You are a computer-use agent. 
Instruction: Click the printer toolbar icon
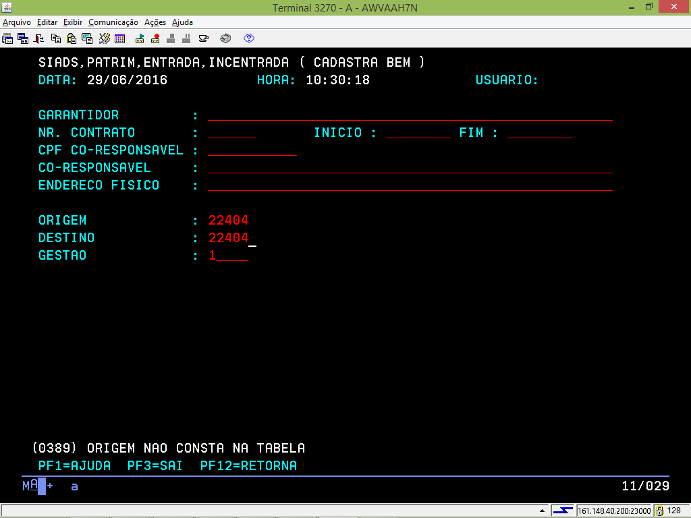click(x=225, y=38)
